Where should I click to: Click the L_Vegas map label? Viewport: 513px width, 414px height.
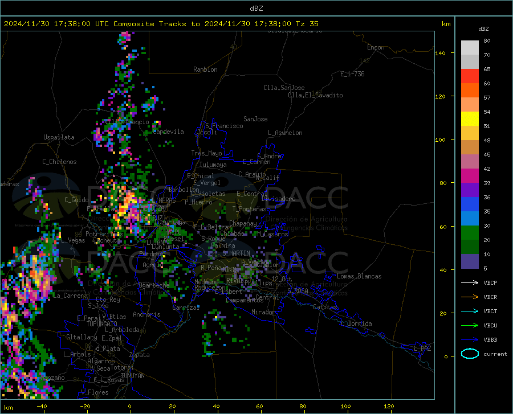coord(74,240)
